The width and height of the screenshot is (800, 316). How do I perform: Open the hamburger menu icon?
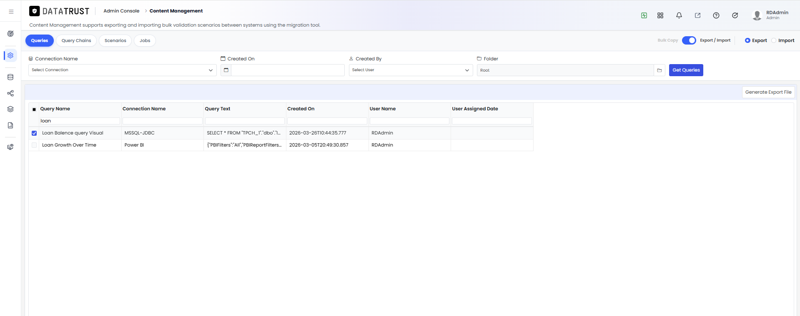pos(11,12)
